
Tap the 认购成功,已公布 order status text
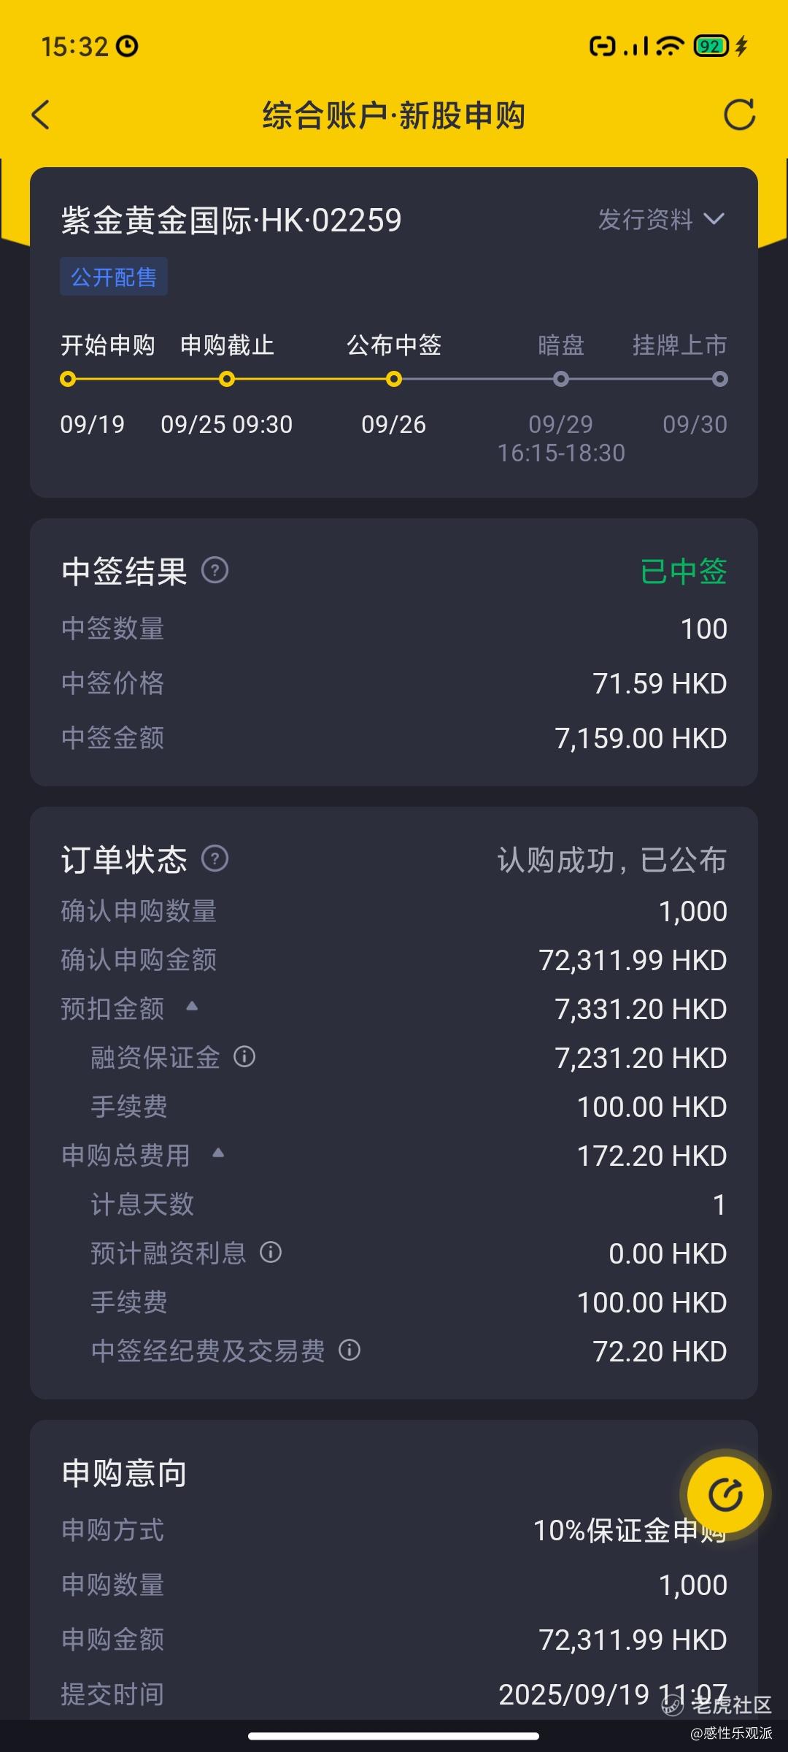[611, 860]
